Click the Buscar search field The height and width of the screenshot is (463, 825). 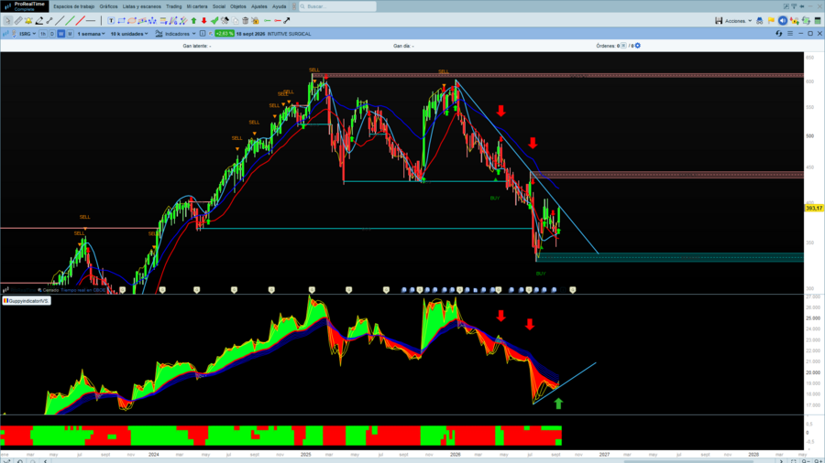pos(337,6)
